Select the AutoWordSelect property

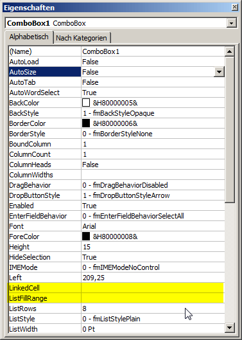coord(45,93)
